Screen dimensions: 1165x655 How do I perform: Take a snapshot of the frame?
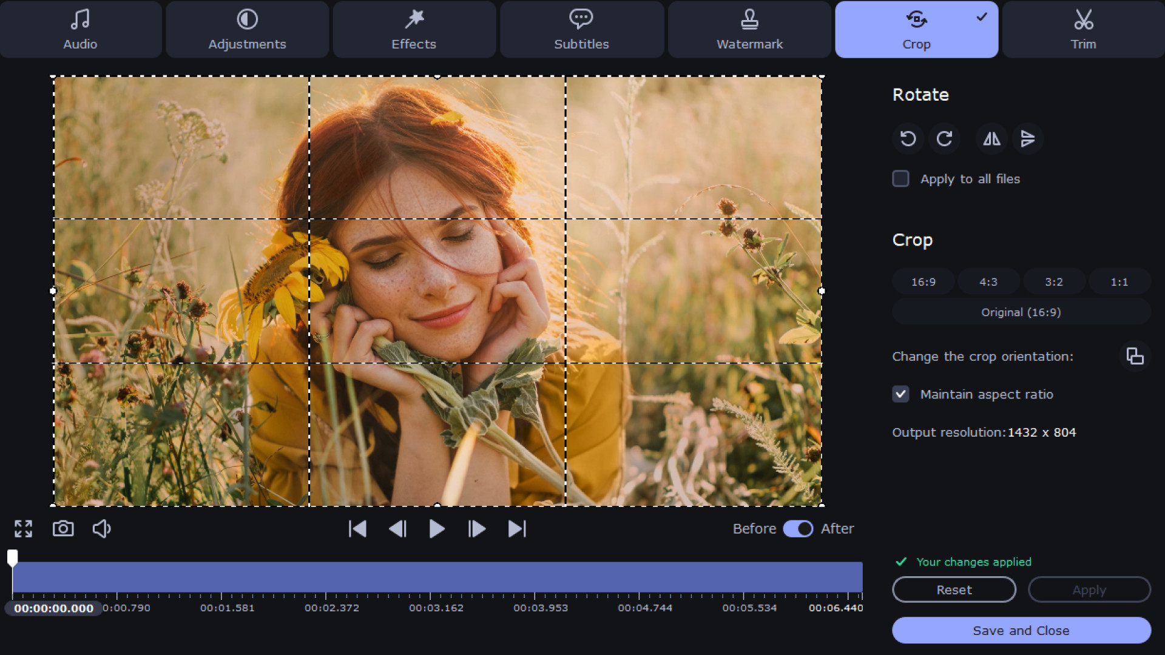click(63, 528)
